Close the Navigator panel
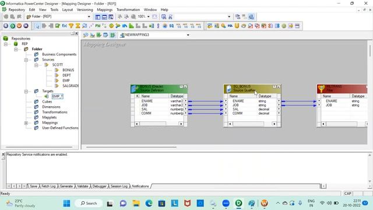This screenshot has width=373, height=210. coord(76,33)
